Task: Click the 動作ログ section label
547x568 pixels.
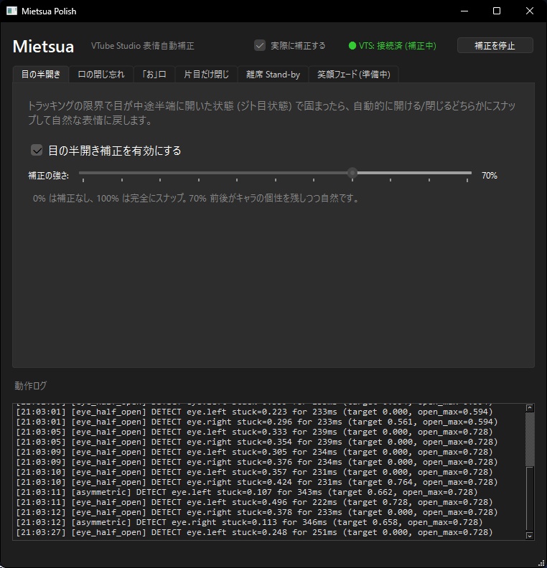Action: pos(30,386)
